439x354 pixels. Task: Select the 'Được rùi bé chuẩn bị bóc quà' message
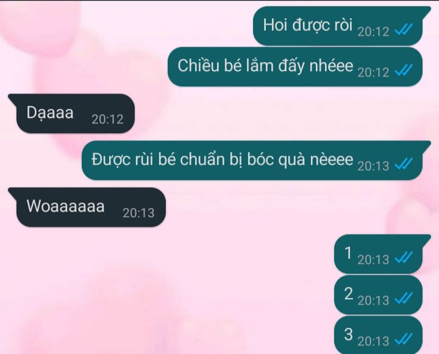coord(256,161)
